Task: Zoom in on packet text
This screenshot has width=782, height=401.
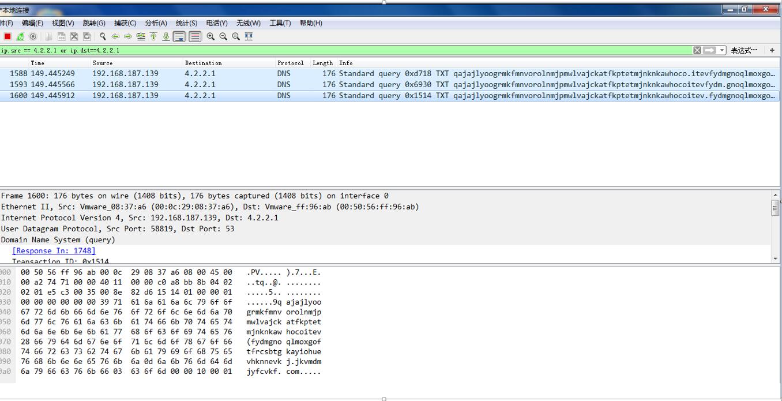Action: point(210,36)
